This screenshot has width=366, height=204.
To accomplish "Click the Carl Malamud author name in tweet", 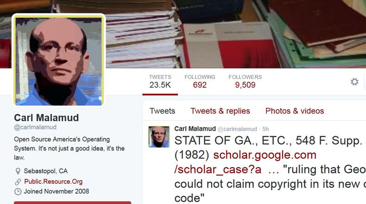I will 195,129.
